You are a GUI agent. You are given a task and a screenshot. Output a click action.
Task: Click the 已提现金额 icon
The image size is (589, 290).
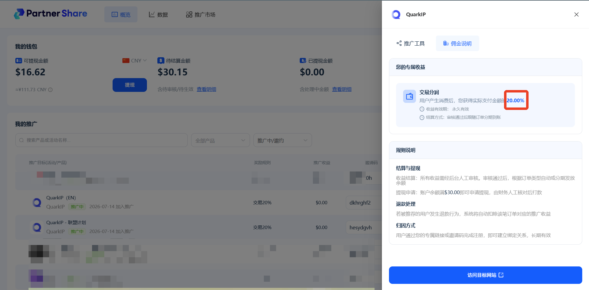303,61
